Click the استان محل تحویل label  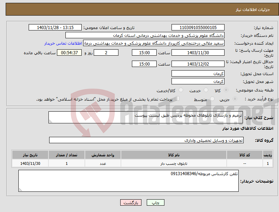coord(257,74)
